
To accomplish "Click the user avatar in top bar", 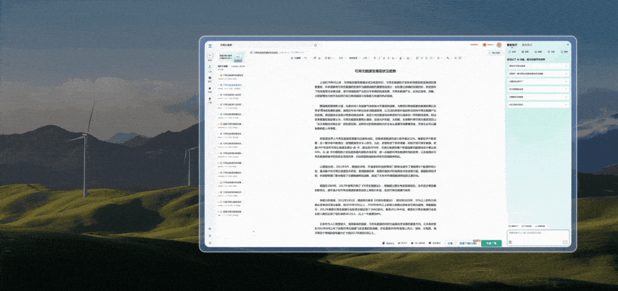I will point(499,45).
